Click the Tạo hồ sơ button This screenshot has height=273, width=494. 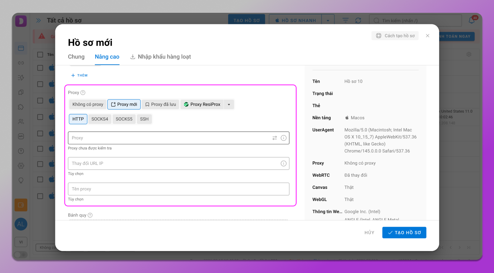point(404,233)
